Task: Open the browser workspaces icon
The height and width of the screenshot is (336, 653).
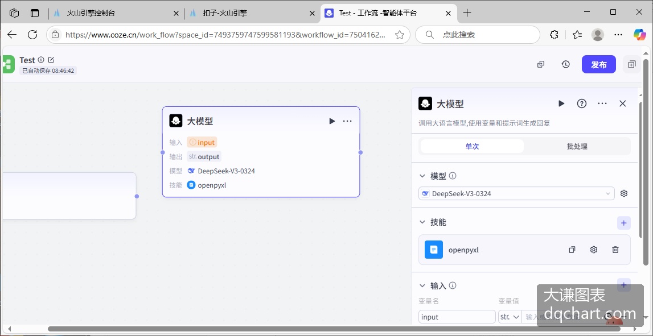Action: pyautogui.click(x=14, y=13)
